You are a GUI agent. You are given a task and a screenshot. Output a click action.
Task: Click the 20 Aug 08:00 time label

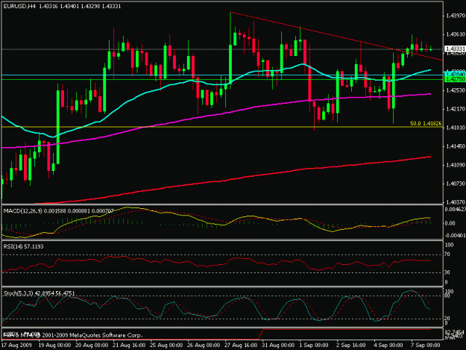point(92,346)
